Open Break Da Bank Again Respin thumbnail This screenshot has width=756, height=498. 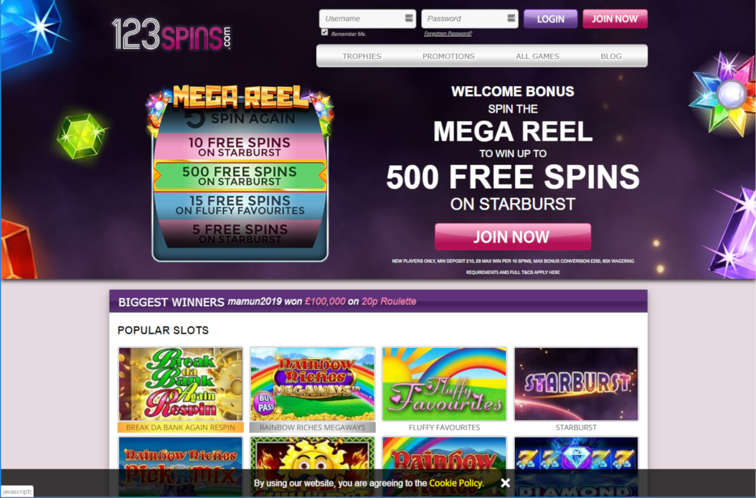[x=181, y=384]
